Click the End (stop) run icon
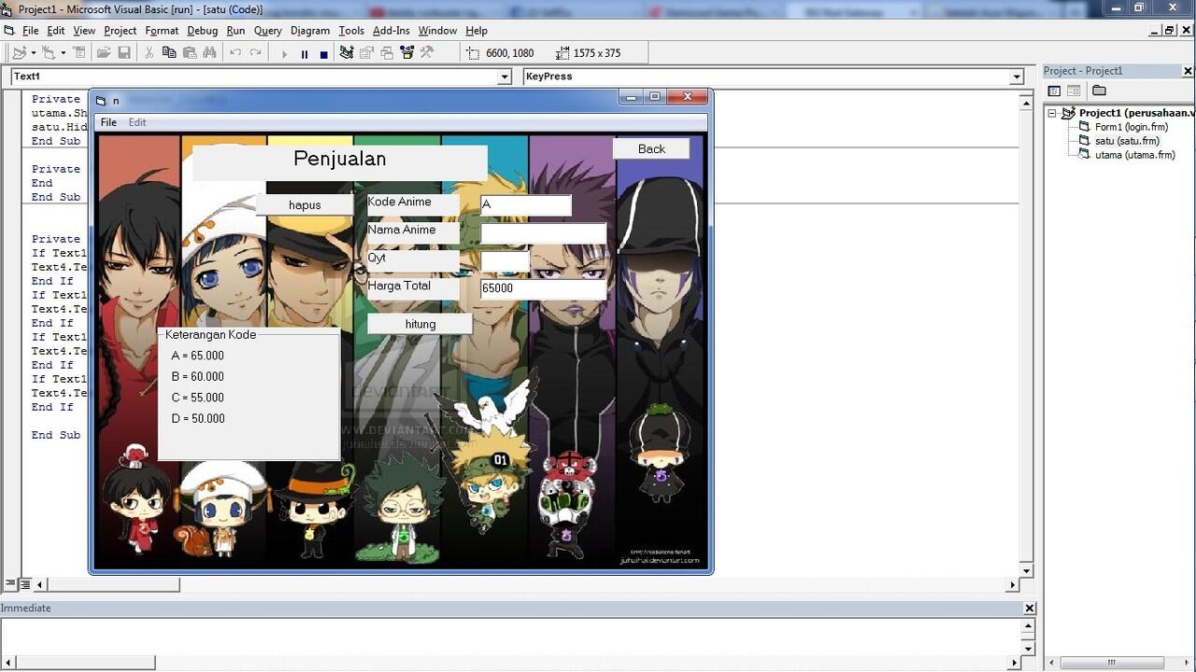 [323, 54]
